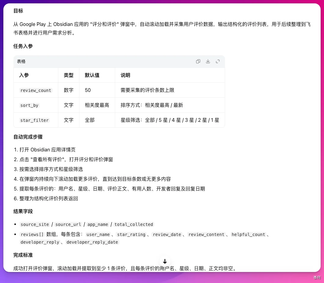Click the helpful_count code tag
324x283 pixels.
tap(248, 234)
